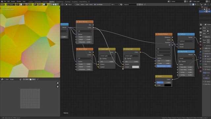
Task: Open blend mode dropdown of first Linear Light node
Action: (x=107, y=56)
